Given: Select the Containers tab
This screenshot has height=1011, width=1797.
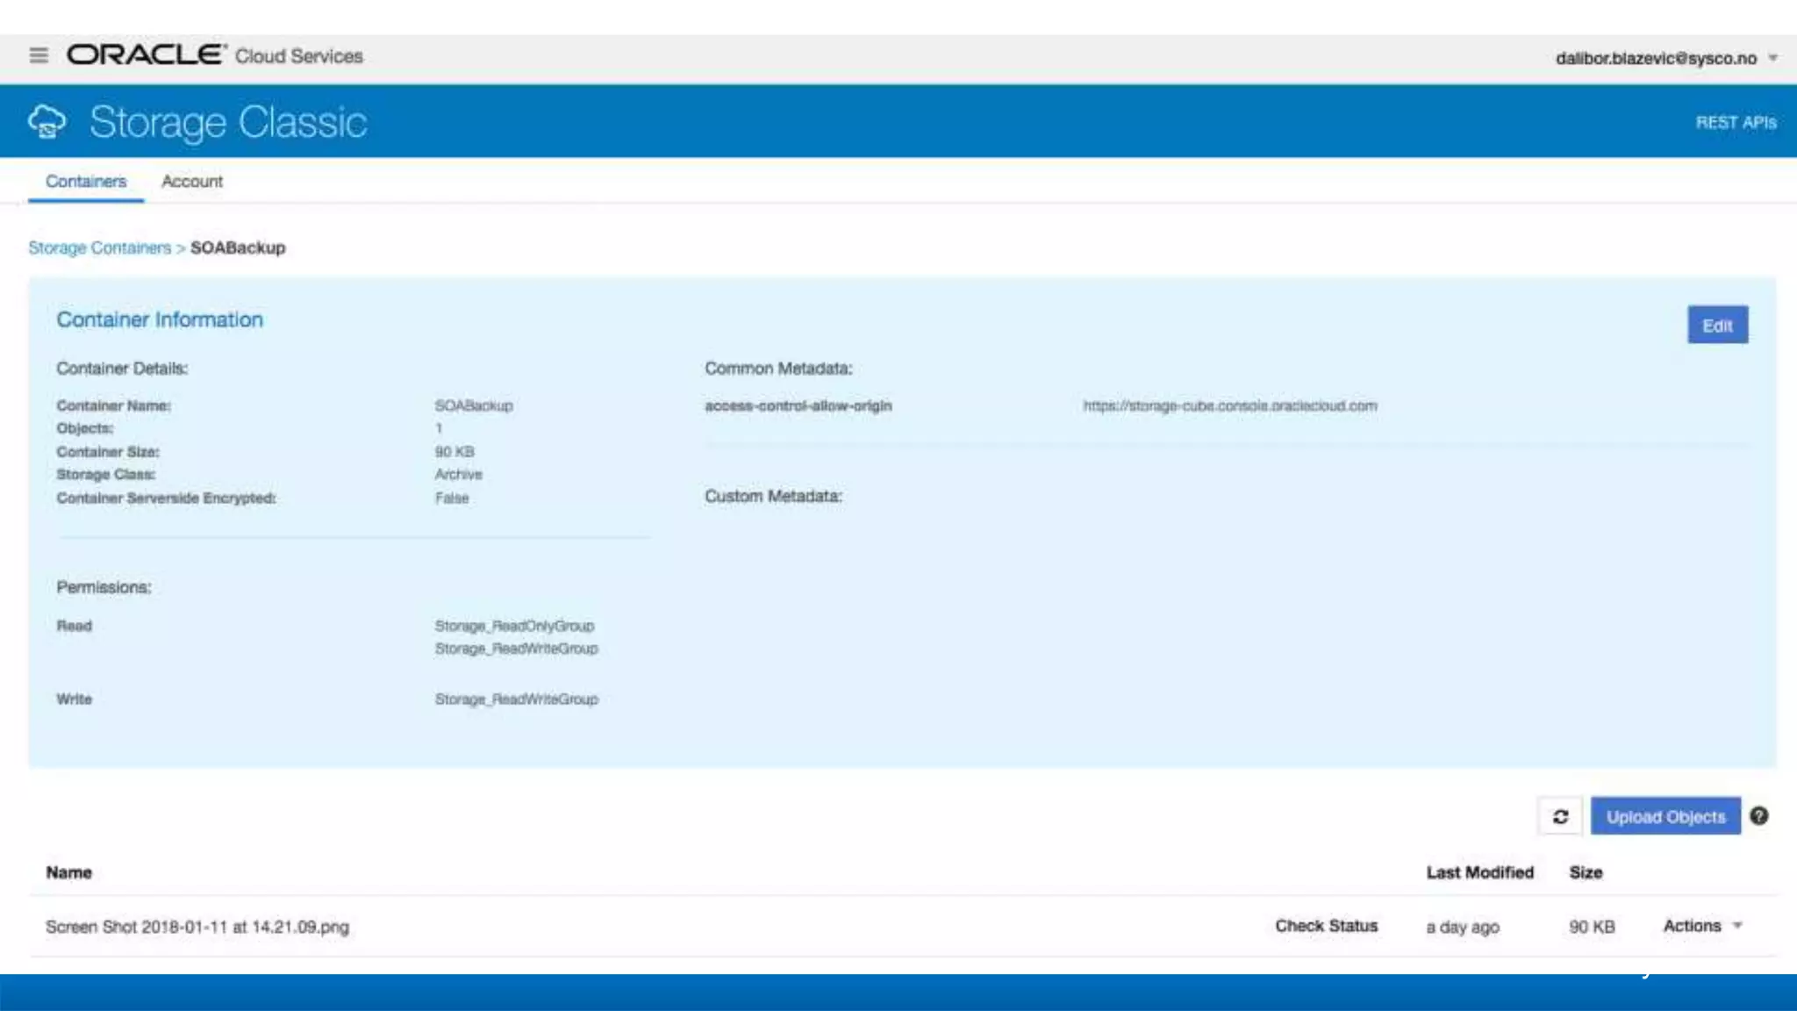Looking at the screenshot, I should point(86,181).
